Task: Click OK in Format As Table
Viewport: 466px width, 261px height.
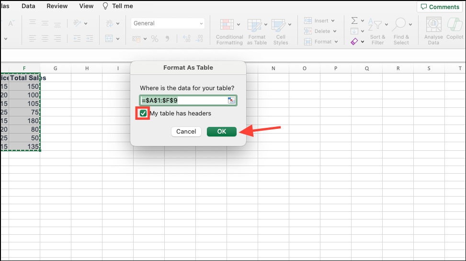Action: (x=222, y=132)
